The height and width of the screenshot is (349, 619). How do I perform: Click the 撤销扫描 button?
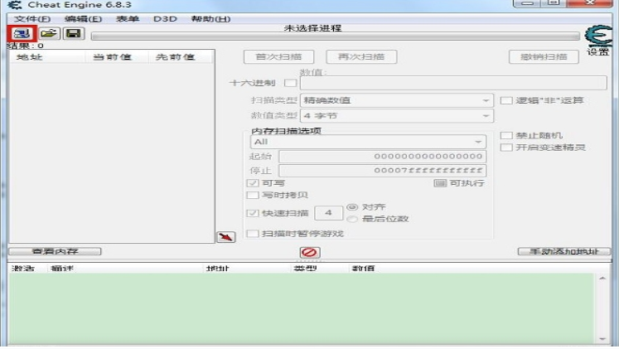[544, 57]
